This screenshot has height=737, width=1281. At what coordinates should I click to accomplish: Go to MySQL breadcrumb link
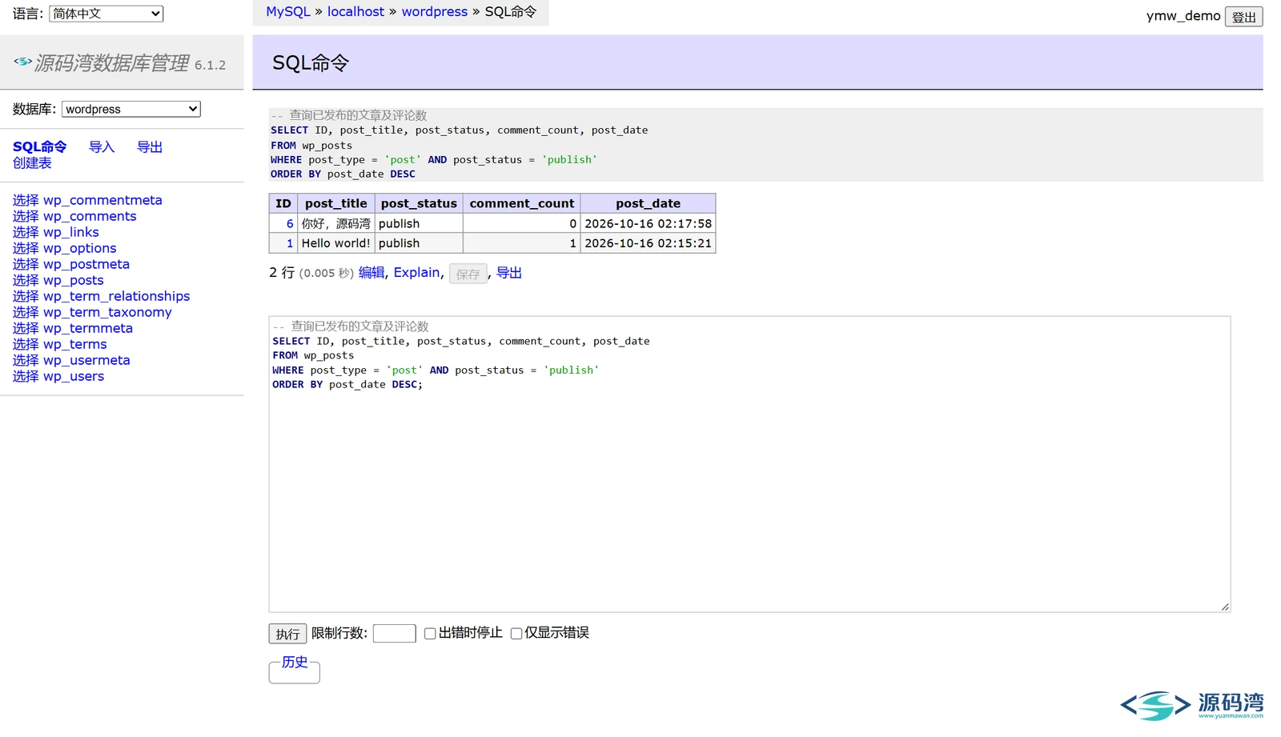[x=288, y=12]
